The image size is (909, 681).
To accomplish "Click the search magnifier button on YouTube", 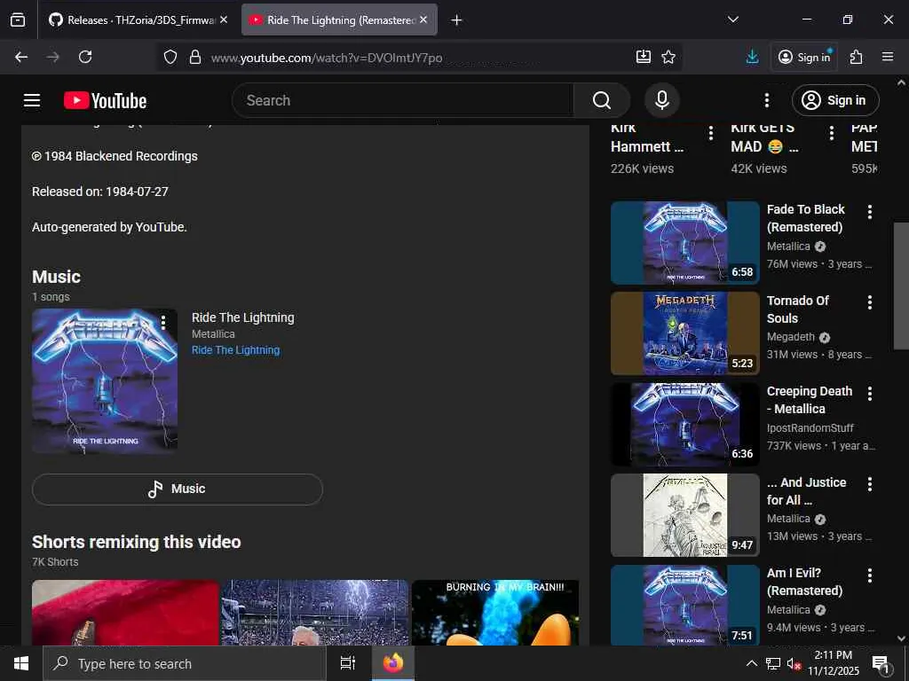I will 602,101.
